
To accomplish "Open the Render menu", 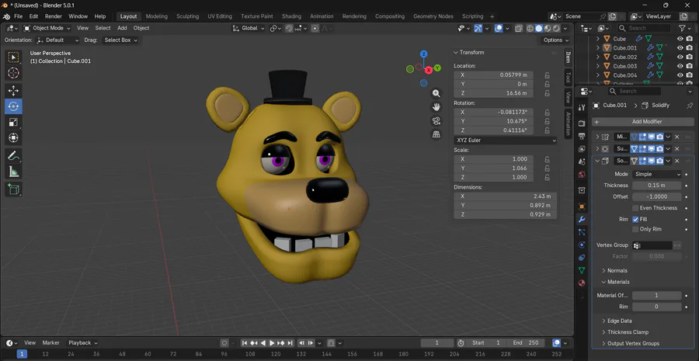I will tap(53, 16).
